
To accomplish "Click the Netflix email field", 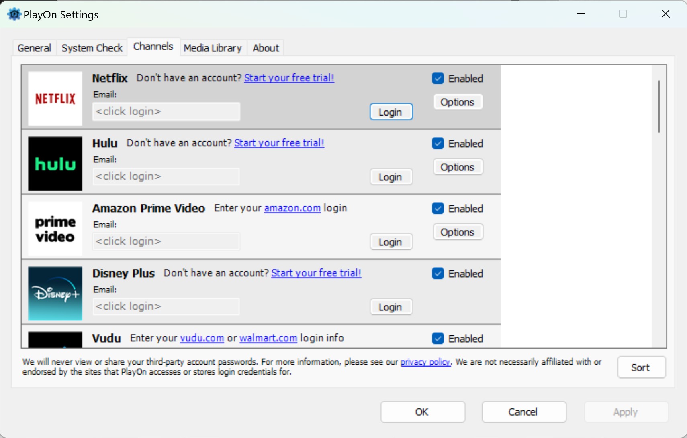I will [166, 112].
